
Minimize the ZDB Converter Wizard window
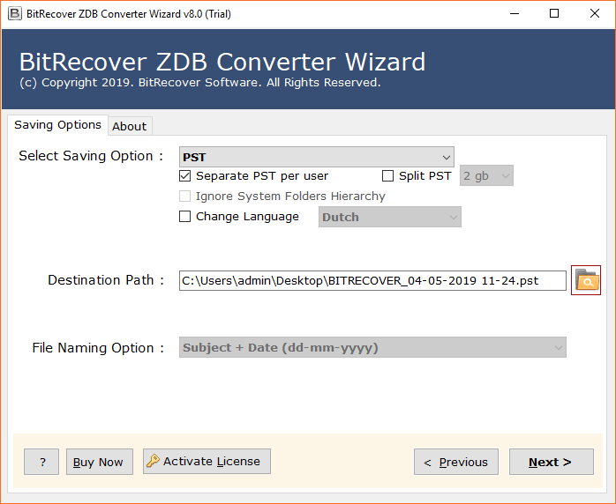point(515,14)
